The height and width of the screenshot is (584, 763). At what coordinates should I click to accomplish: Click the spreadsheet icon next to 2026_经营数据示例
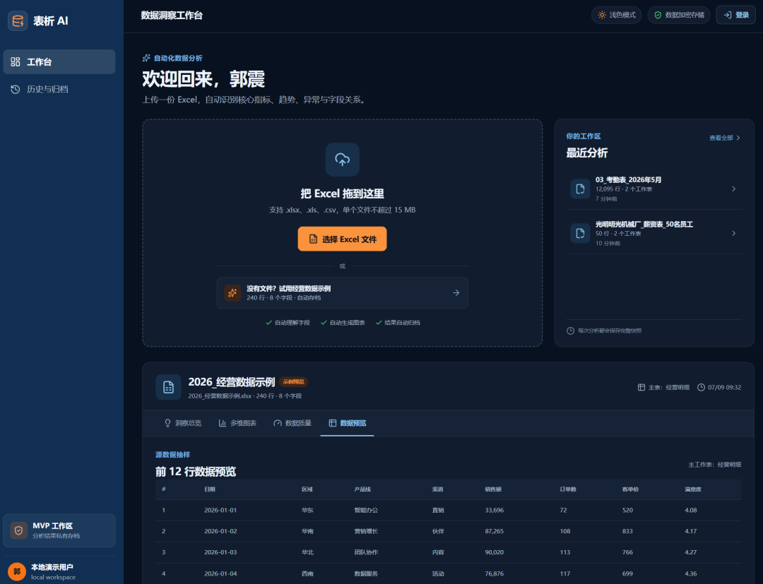pos(168,387)
